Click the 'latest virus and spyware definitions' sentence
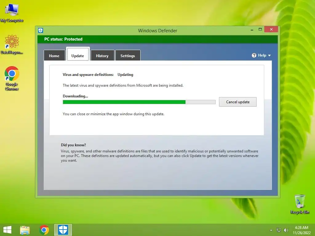Image resolution: width=315 pixels, height=236 pixels. [x=123, y=85]
